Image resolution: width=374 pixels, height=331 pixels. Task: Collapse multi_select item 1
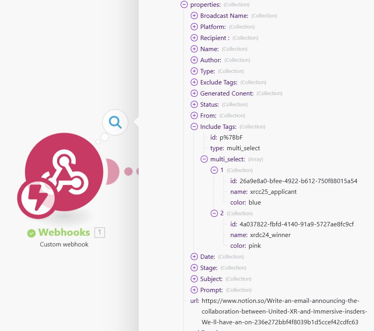tap(214, 170)
